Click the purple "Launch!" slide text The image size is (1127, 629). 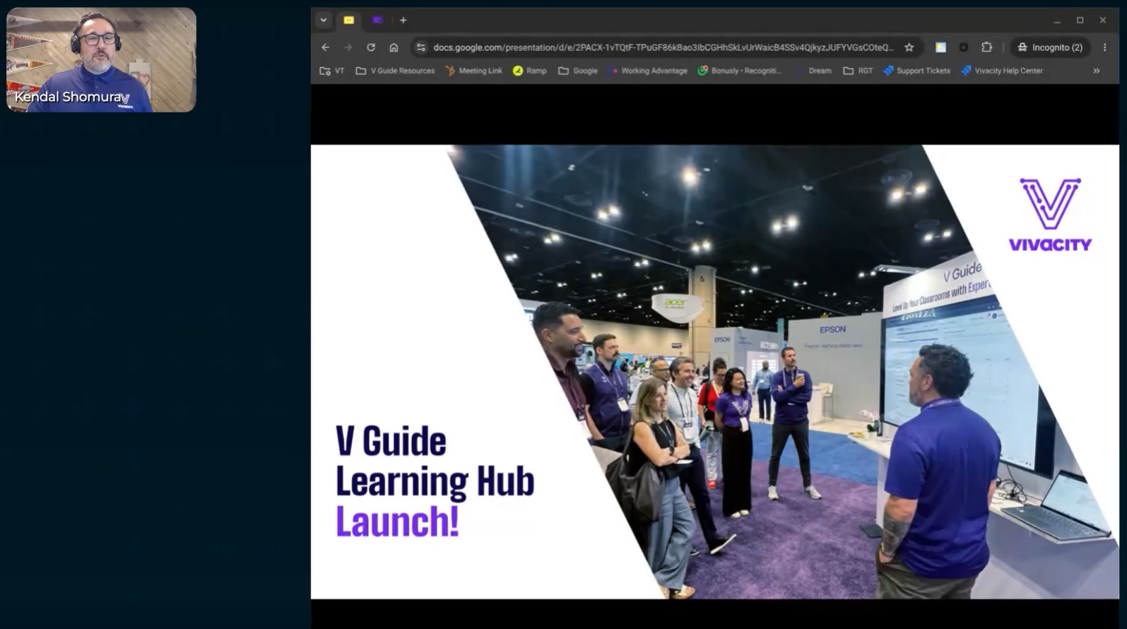(x=397, y=522)
